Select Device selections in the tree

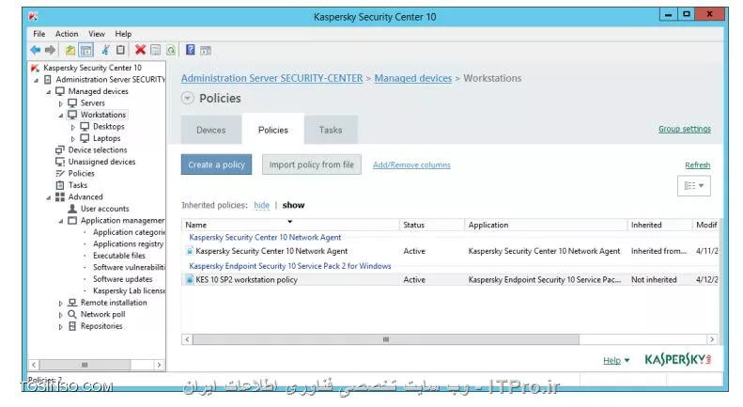98,150
